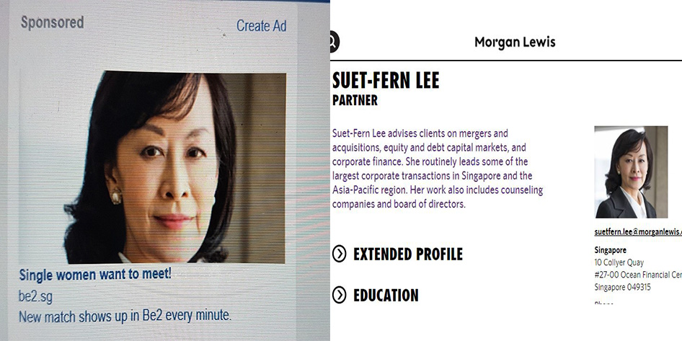Viewport: 682px width, 341px height.
Task: Select the Singapore office link
Action: point(610,250)
